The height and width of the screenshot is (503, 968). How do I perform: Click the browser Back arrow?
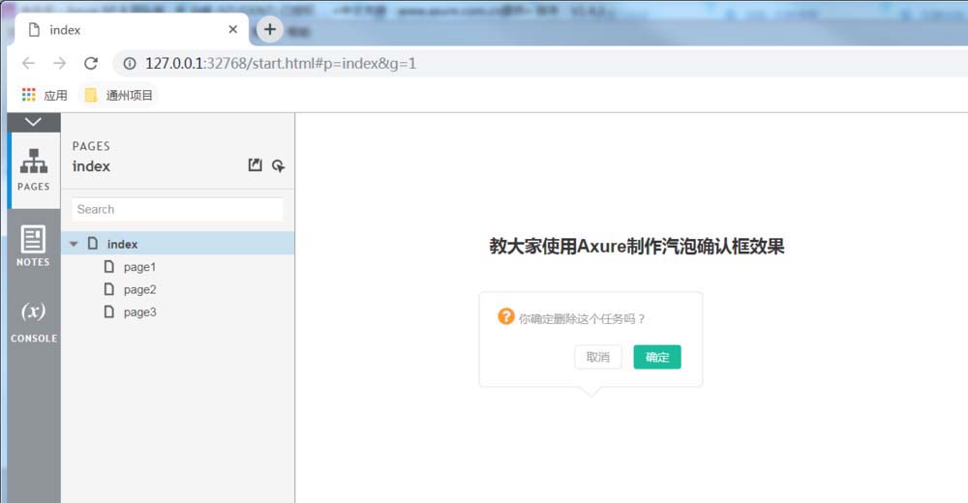(x=28, y=63)
